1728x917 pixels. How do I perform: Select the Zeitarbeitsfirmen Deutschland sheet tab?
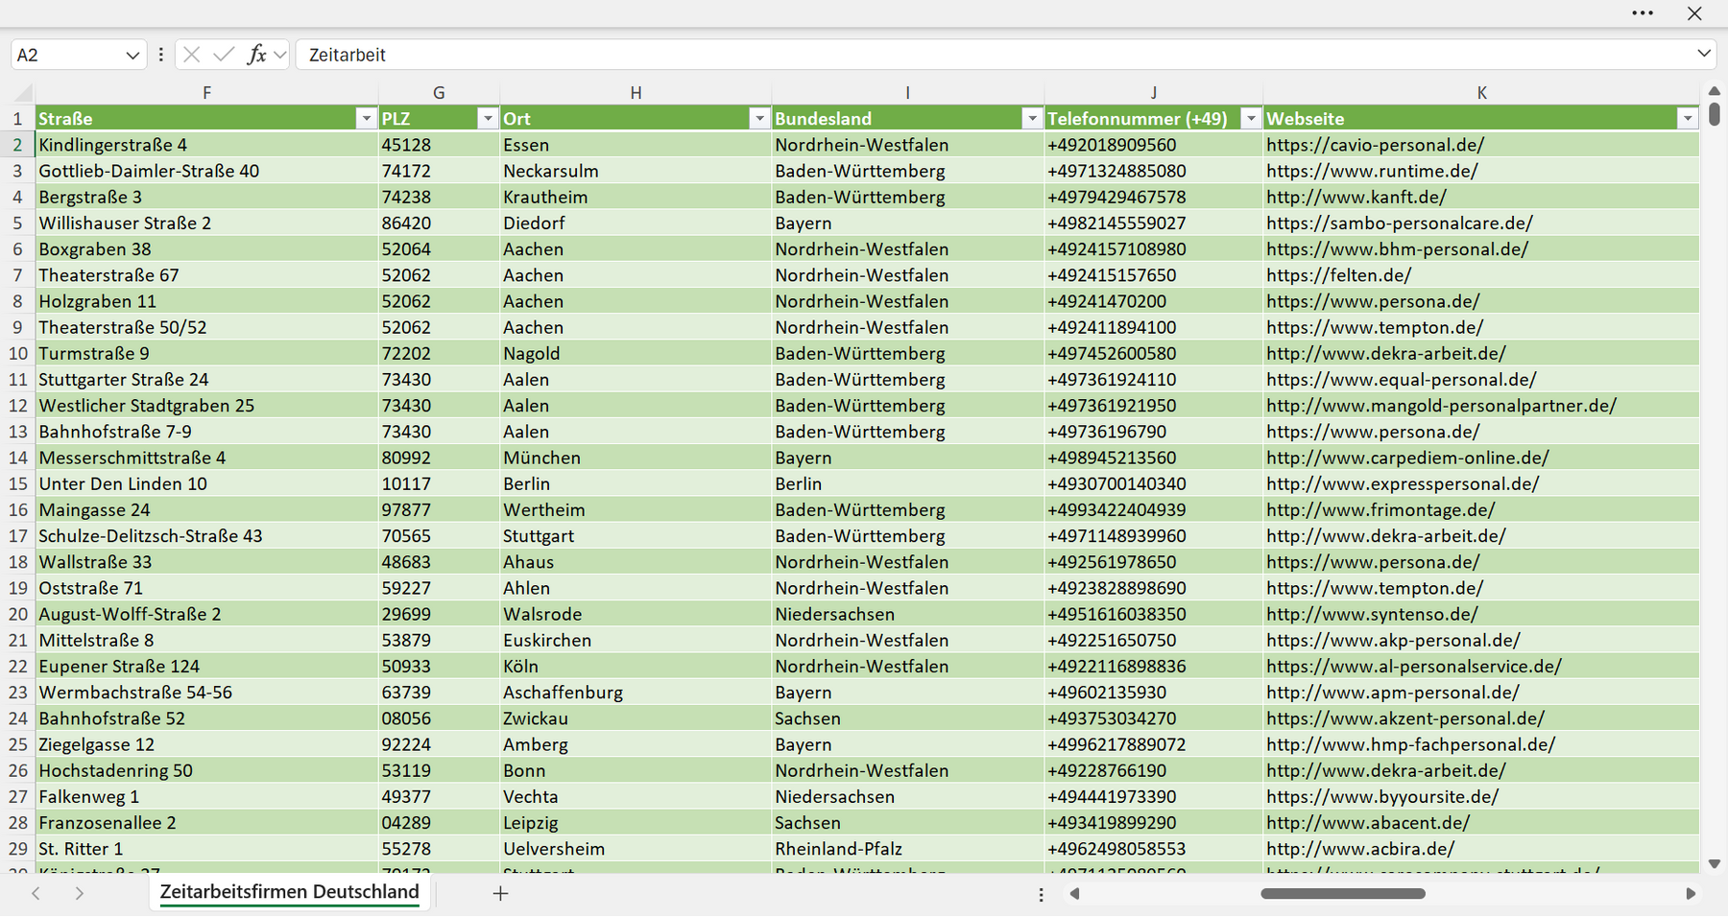[289, 892]
